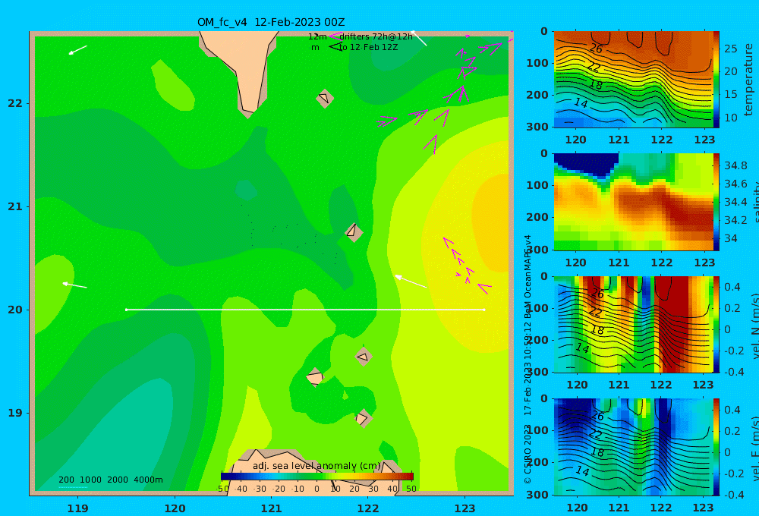Image resolution: width=759 pixels, height=516 pixels.
Task: Click the 300 depth tick of salinity panel
Action: pos(537,250)
